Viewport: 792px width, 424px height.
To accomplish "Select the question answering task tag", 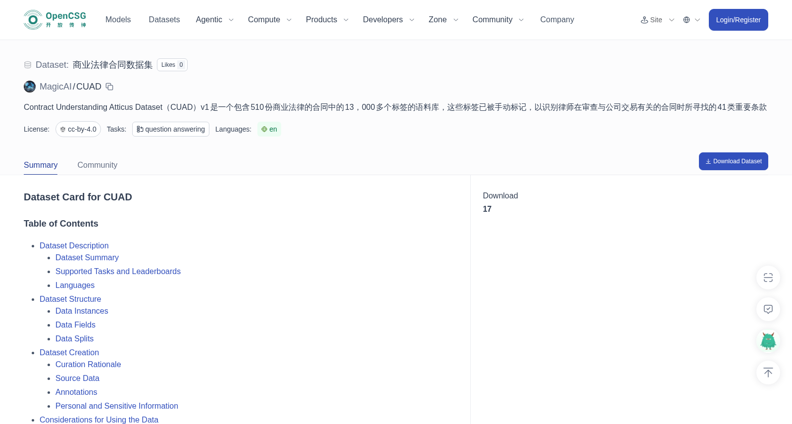I will pos(171,129).
